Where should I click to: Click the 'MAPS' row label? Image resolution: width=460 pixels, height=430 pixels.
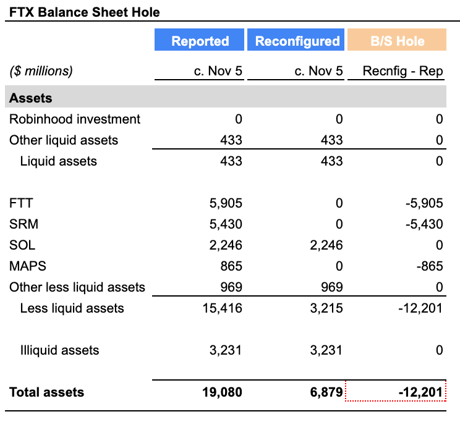pos(28,266)
